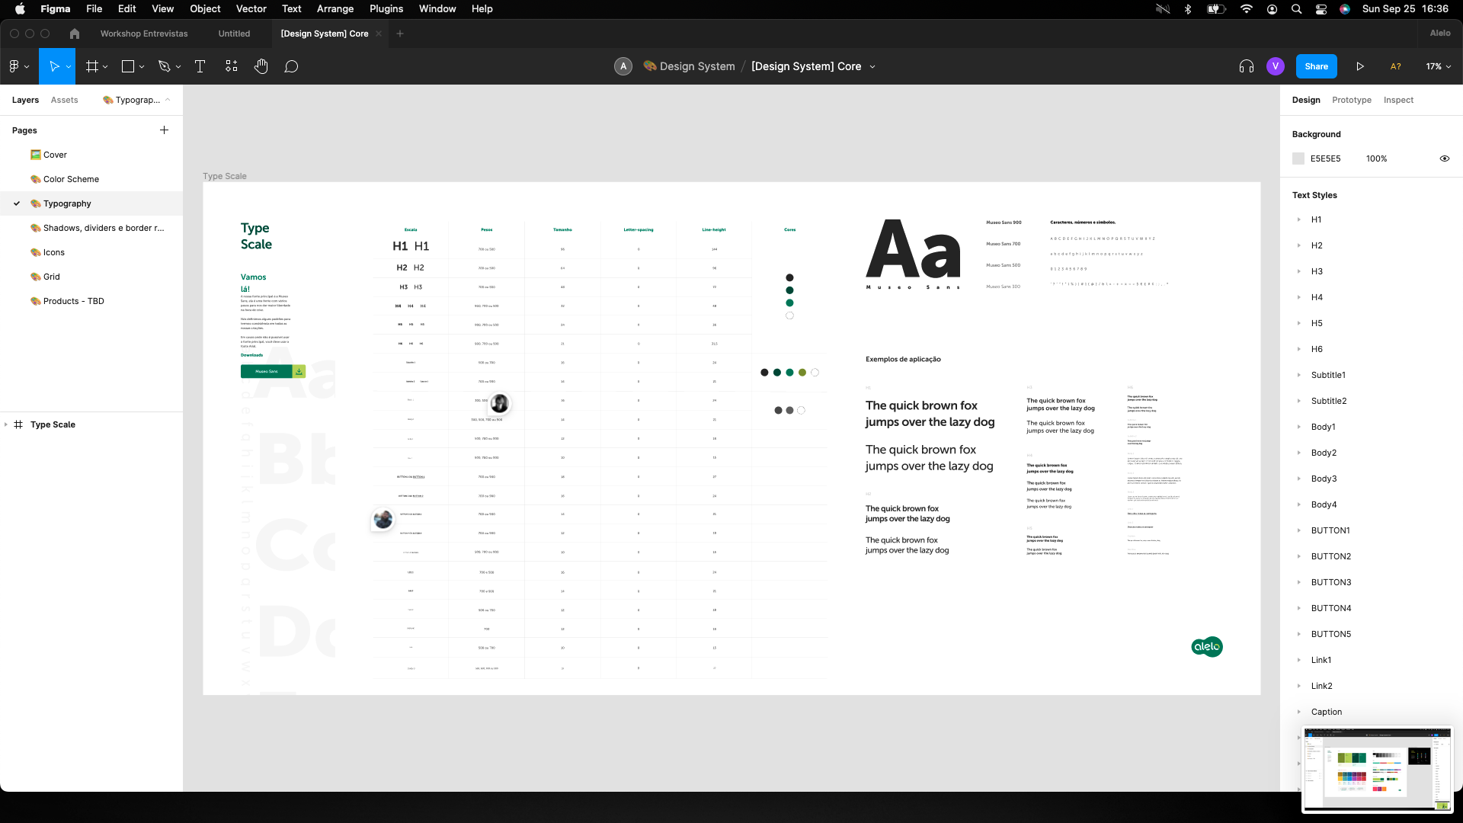This screenshot has height=823, width=1463.
Task: Click the Share button
Action: (x=1316, y=67)
